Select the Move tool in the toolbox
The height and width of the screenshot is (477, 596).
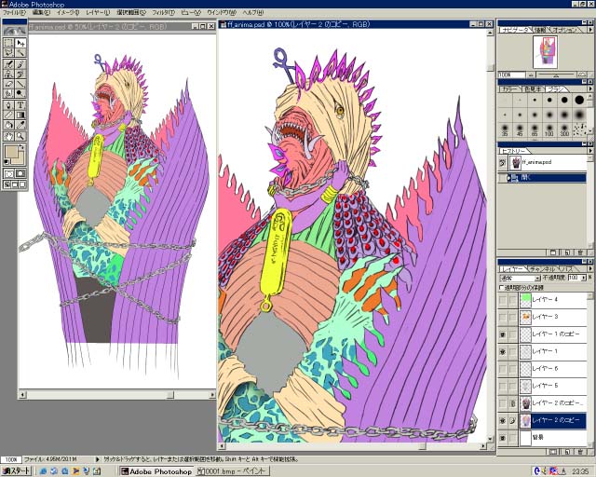20,43
